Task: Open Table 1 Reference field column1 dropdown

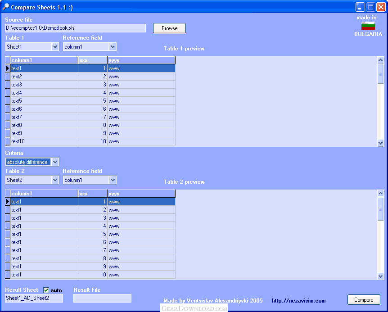Action: click(113, 46)
